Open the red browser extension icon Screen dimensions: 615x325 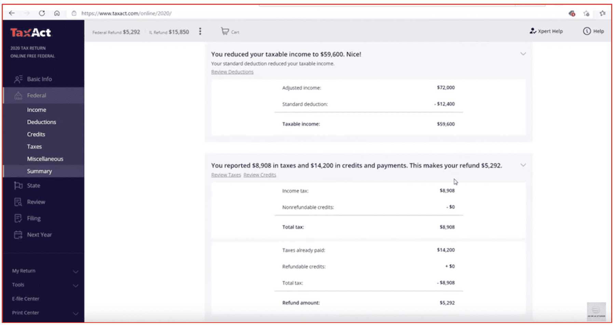(572, 13)
